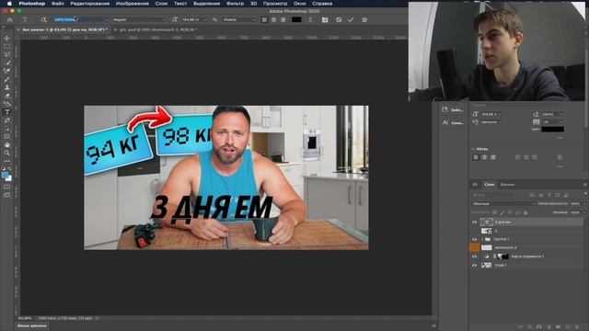Select the Healing Brush tool
This screenshot has width=589, height=331.
click(x=6, y=71)
